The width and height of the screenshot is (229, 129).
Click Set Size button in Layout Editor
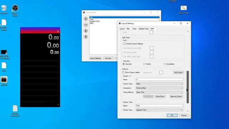point(108,58)
